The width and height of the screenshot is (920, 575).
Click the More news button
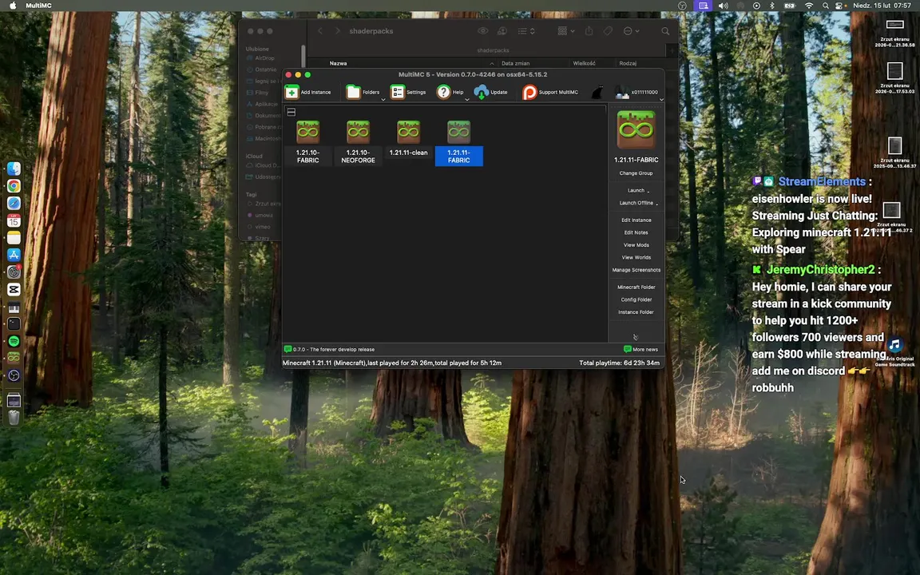(640, 349)
